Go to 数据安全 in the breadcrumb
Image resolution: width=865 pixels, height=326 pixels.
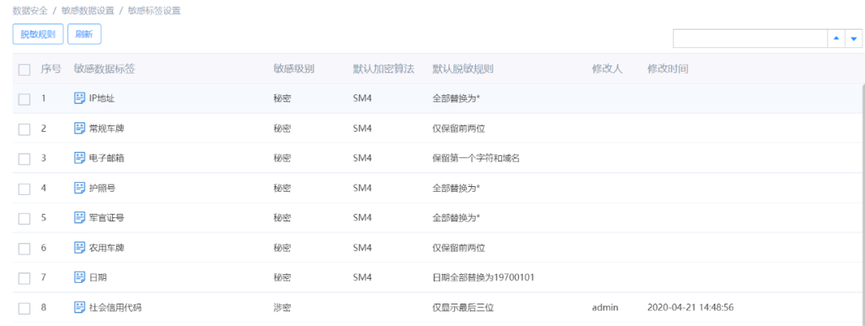(30, 11)
